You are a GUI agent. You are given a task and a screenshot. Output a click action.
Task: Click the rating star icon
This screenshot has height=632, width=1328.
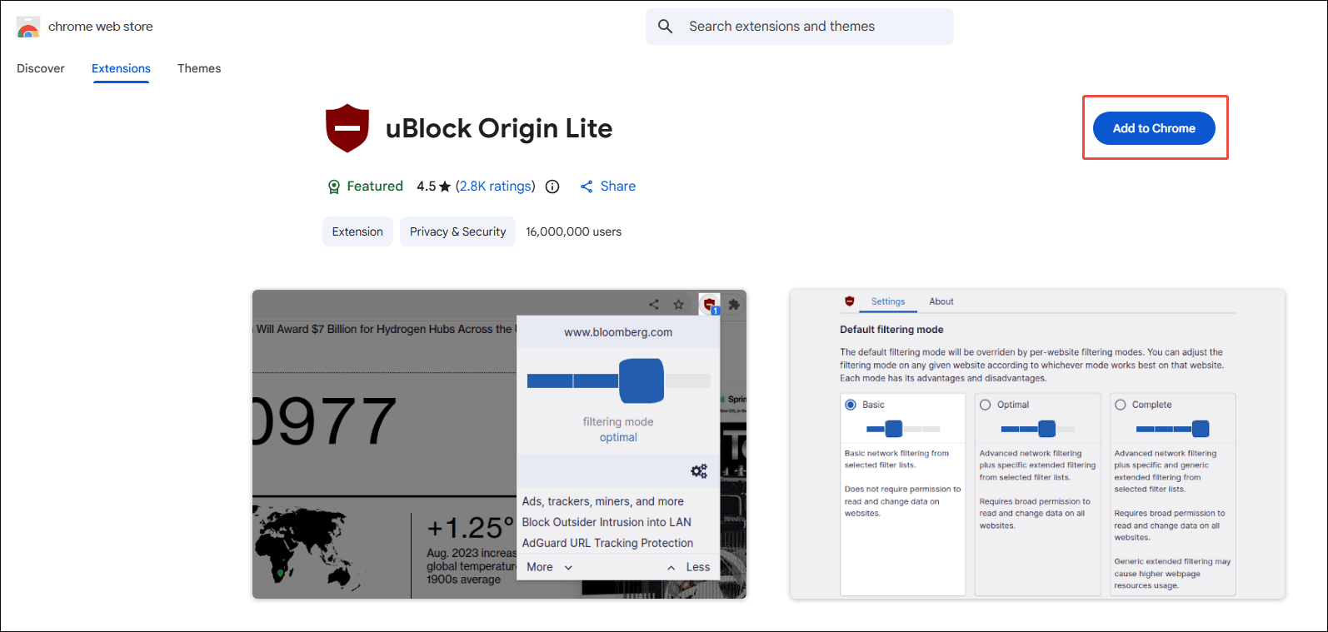(445, 187)
